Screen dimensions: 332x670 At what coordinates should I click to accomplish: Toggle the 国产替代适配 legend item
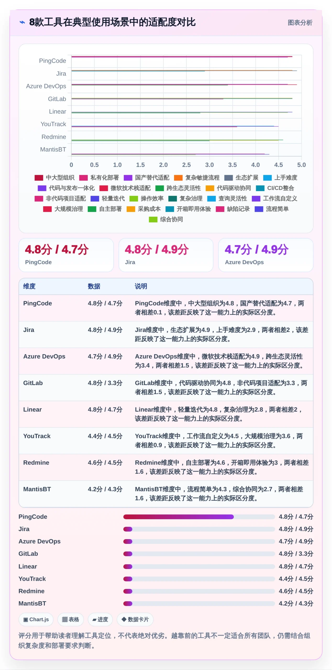147,178
